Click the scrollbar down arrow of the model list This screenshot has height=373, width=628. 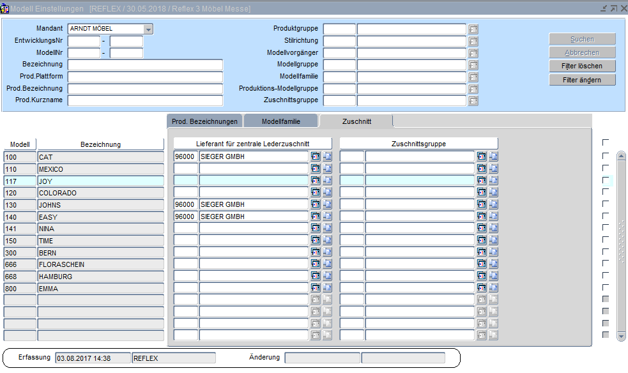pos(621,336)
